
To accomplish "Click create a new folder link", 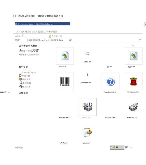I will point(29,50).
